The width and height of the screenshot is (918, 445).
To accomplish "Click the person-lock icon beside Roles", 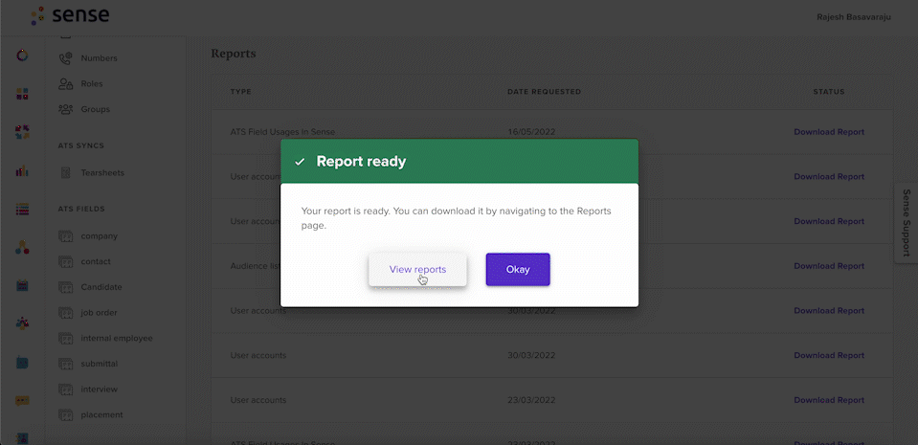I will click(x=65, y=83).
